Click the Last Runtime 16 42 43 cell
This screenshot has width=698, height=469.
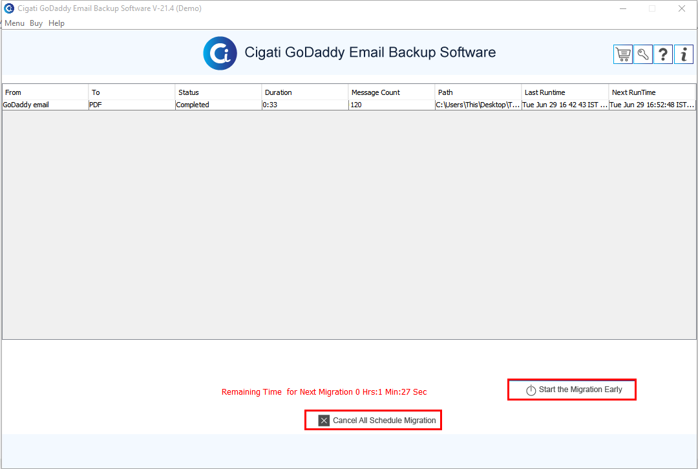(x=565, y=105)
